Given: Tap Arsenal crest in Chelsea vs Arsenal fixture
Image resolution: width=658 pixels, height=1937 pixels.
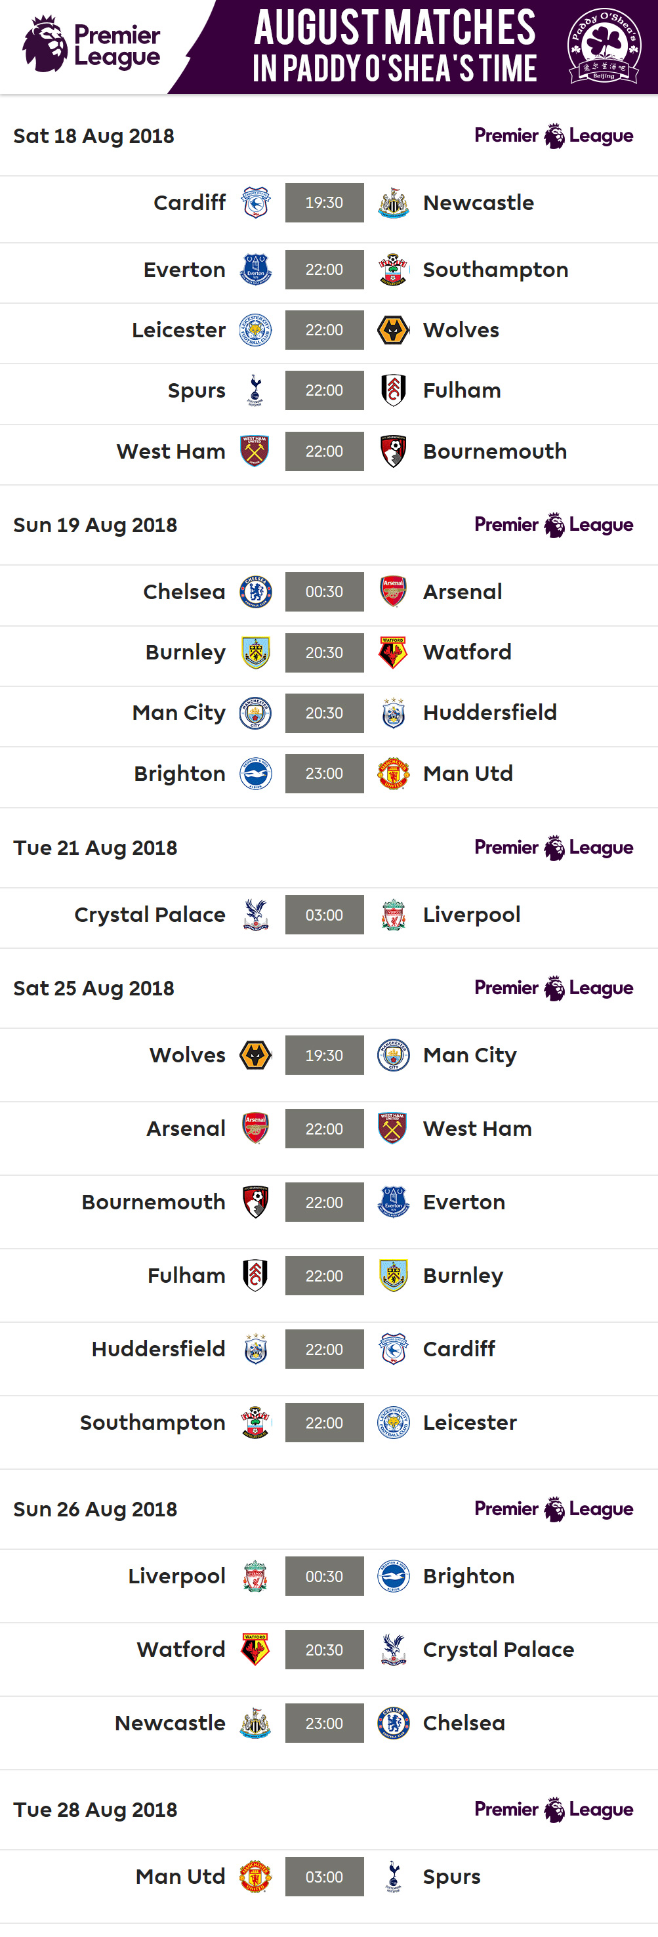Looking at the screenshot, I should click(392, 592).
